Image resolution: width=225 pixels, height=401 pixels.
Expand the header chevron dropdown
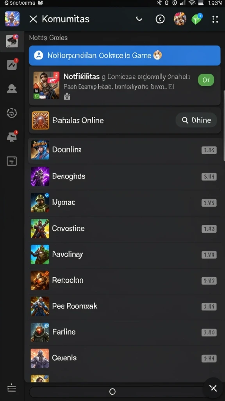tap(139, 19)
